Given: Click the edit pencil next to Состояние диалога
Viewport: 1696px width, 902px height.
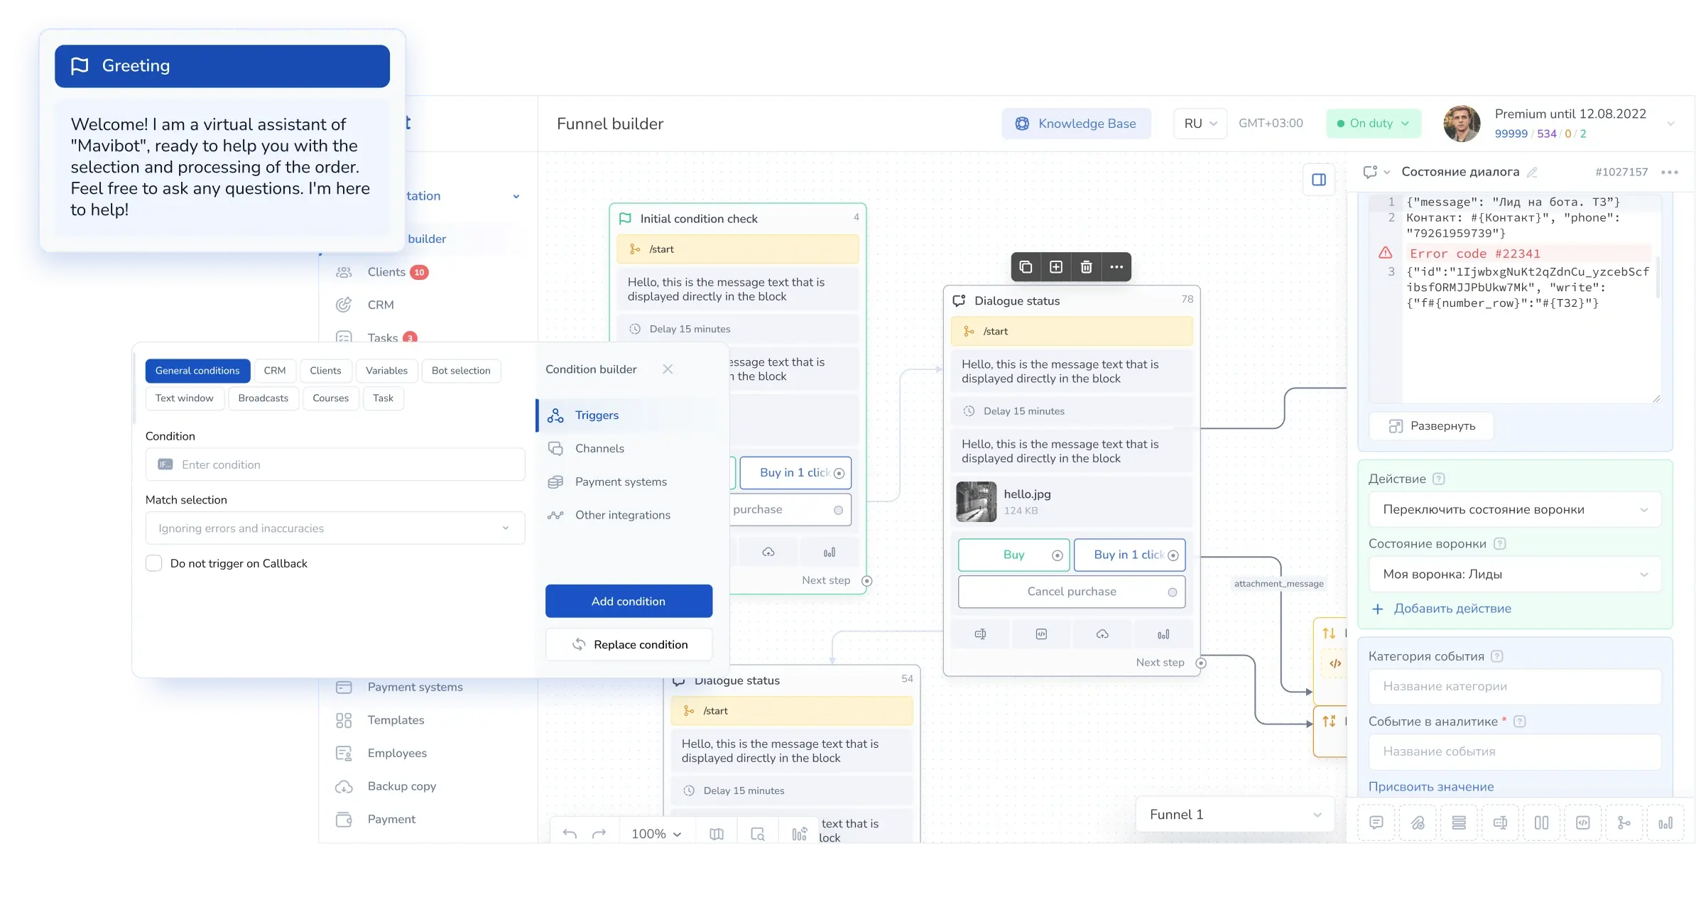Looking at the screenshot, I should (x=1533, y=172).
